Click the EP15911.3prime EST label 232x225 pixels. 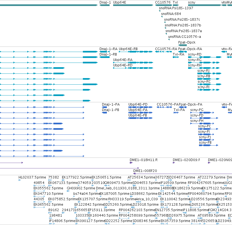click(101, 210)
